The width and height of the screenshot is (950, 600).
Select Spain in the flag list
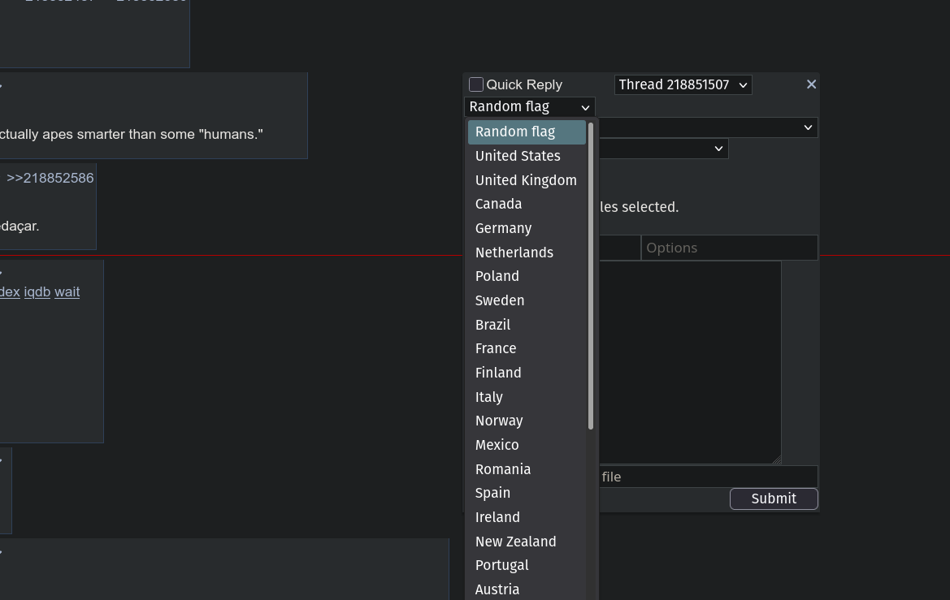527,493
